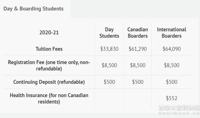
Task: Click the $33,830 day student tuition
Action: (x=109, y=49)
